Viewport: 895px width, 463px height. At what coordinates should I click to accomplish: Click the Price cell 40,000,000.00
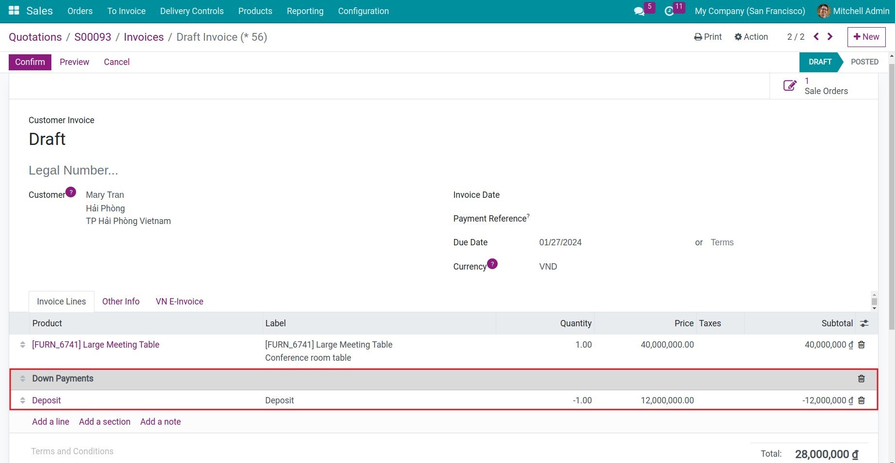[667, 345]
